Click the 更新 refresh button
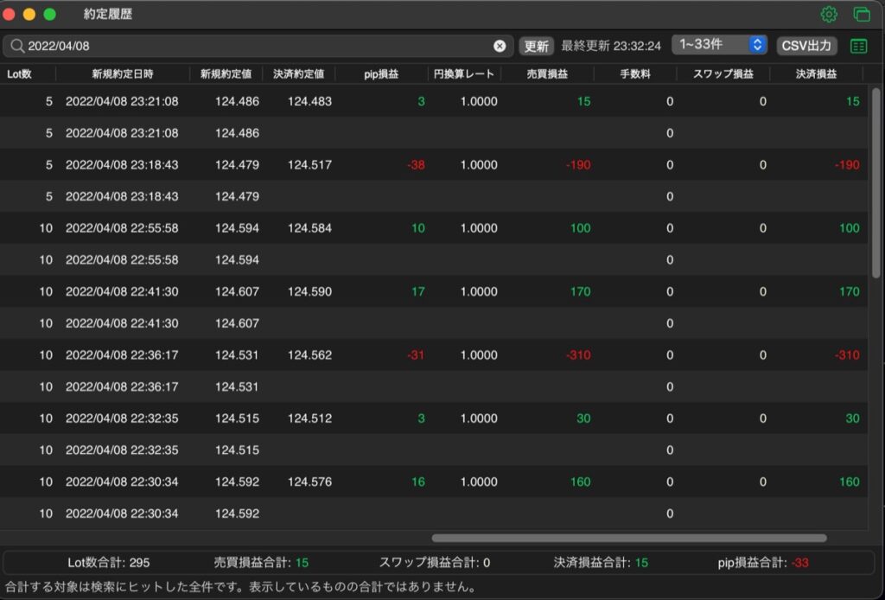 click(536, 46)
